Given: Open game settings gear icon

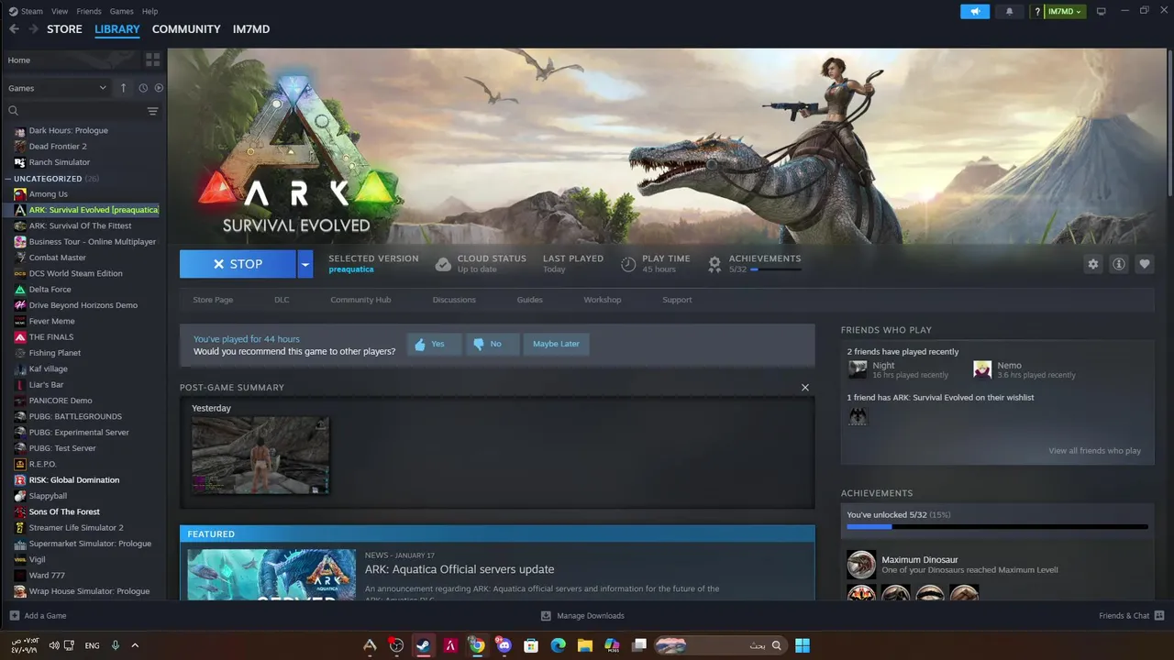Looking at the screenshot, I should pos(1092,264).
